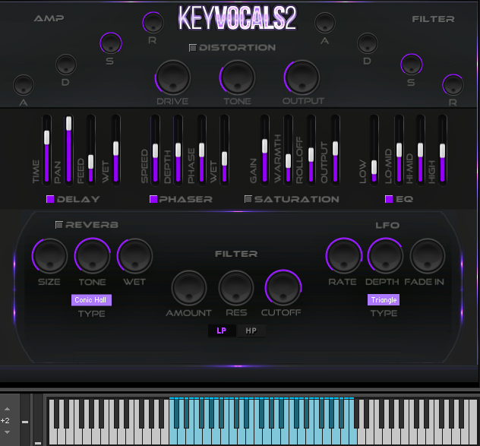Click the KEYVOCALS2 logo
The height and width of the screenshot is (446, 480).
pos(237,17)
